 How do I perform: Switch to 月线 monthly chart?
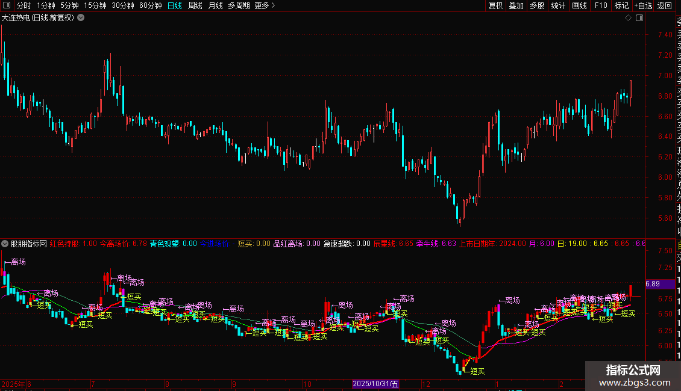tap(215, 5)
